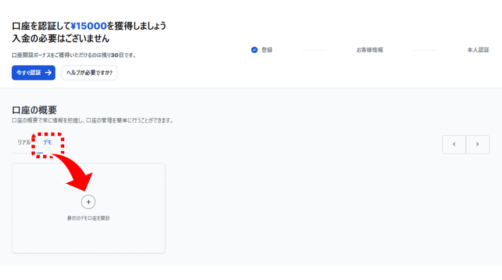This screenshot has height=280, width=502.
Task: Open the ヘルプが必要ですか? help button
Action: (x=89, y=72)
